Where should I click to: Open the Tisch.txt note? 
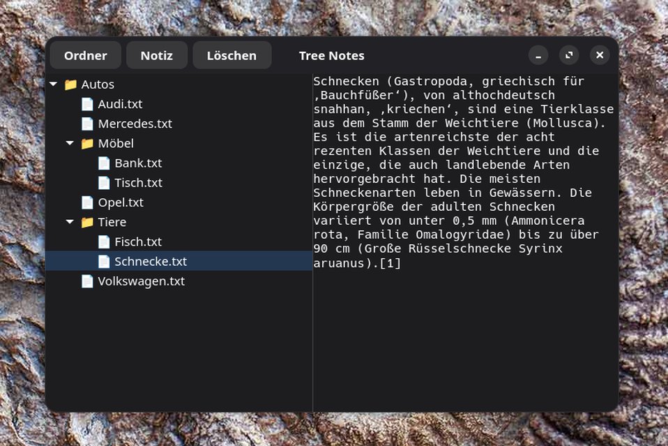(139, 182)
